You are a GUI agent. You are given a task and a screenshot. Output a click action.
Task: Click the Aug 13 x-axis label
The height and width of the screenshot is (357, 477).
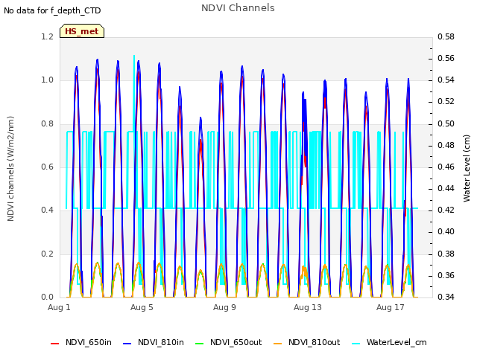[307, 307]
